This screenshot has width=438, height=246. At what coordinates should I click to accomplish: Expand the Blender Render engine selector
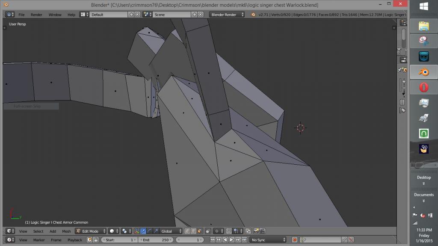click(227, 15)
